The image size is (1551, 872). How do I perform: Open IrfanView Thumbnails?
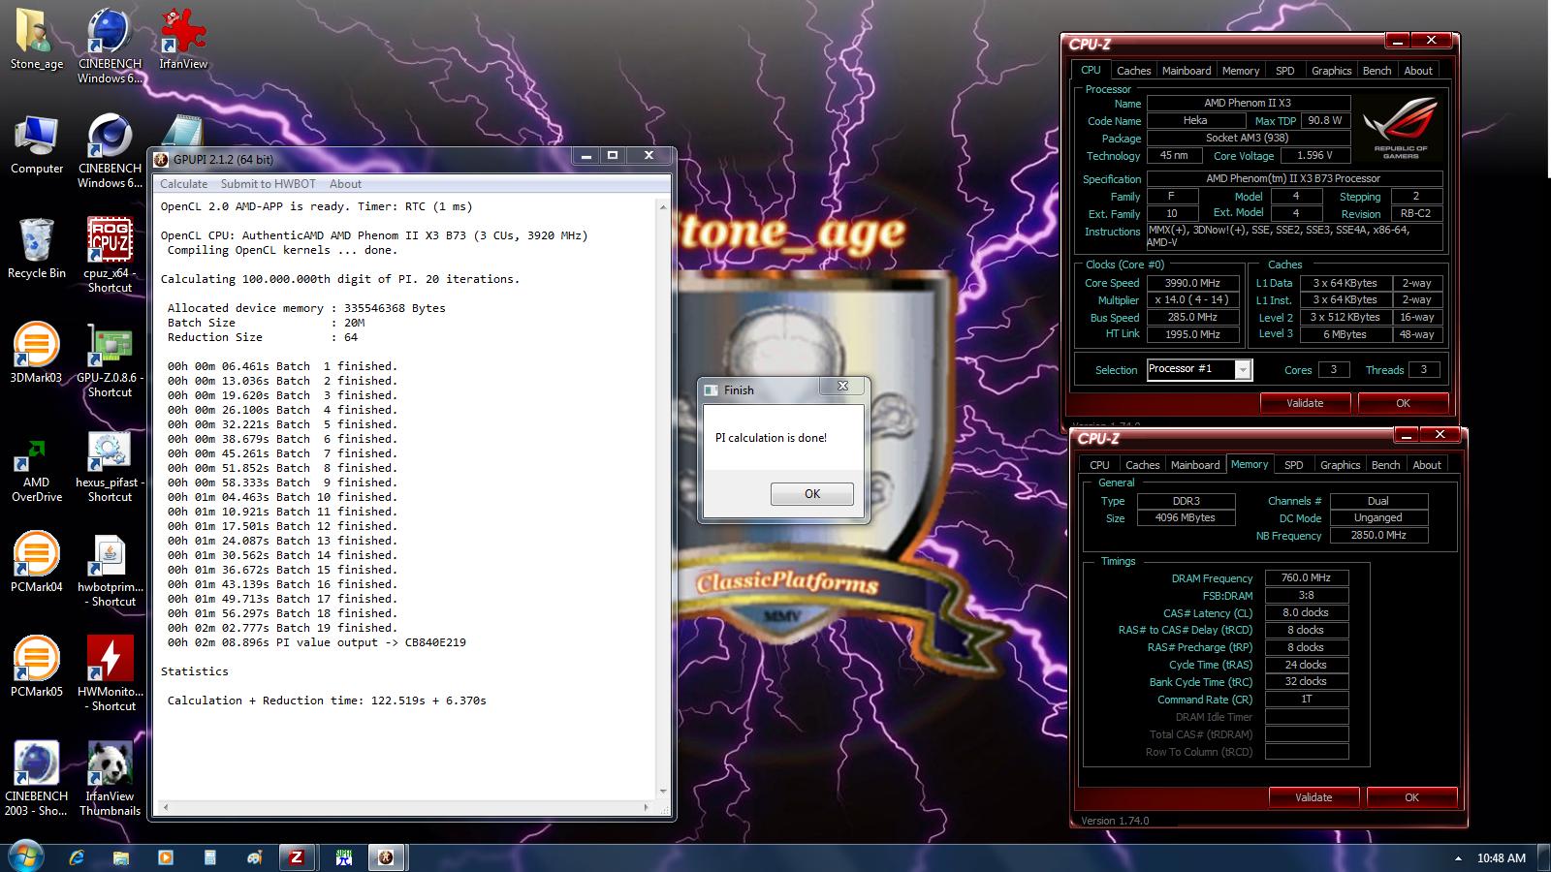click(x=110, y=778)
